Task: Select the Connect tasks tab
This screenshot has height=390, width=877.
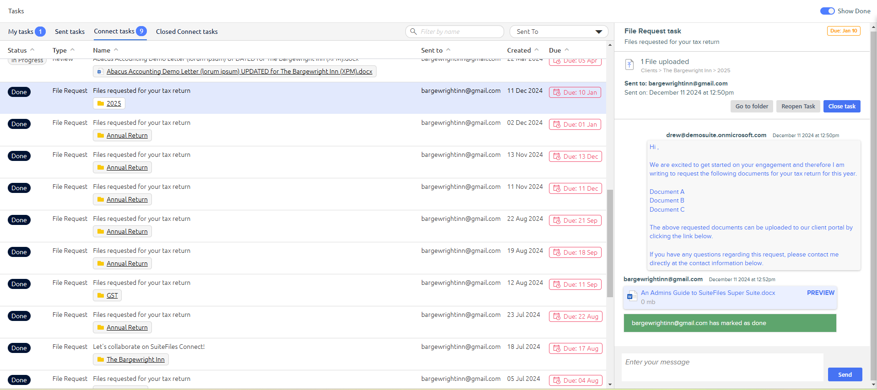Action: tap(120, 31)
